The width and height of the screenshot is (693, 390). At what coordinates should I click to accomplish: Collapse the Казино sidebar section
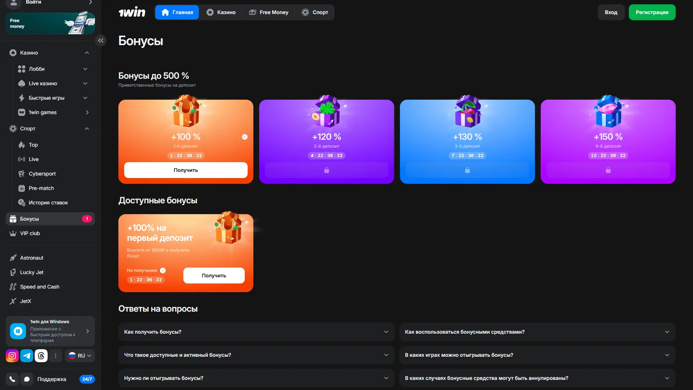pos(87,53)
